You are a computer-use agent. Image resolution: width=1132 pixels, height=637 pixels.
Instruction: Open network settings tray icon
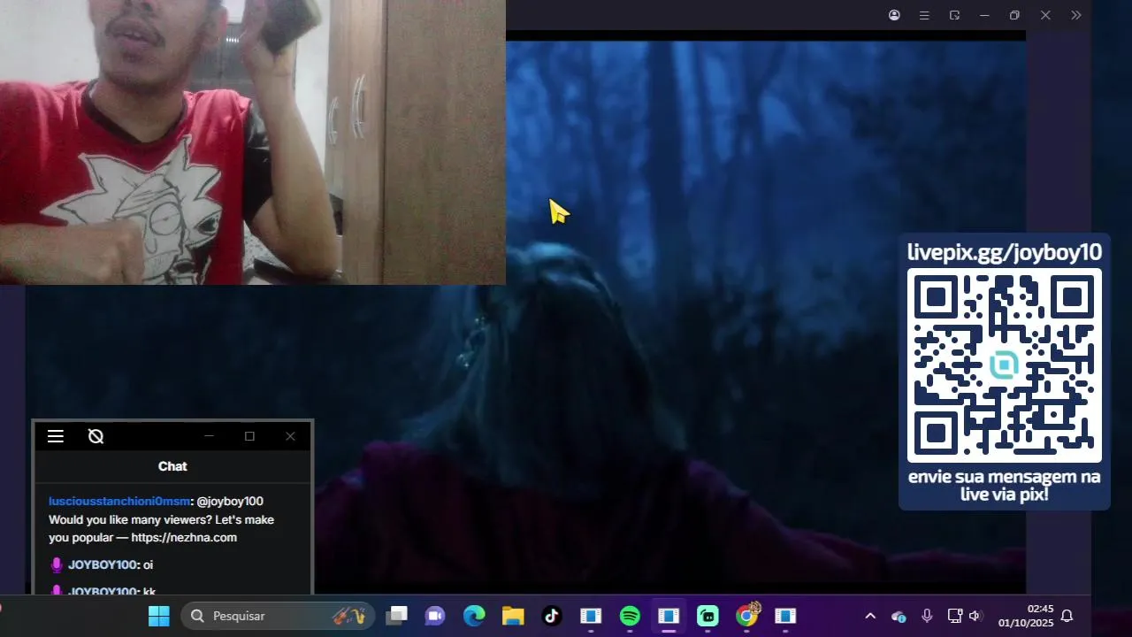pyautogui.click(x=954, y=616)
